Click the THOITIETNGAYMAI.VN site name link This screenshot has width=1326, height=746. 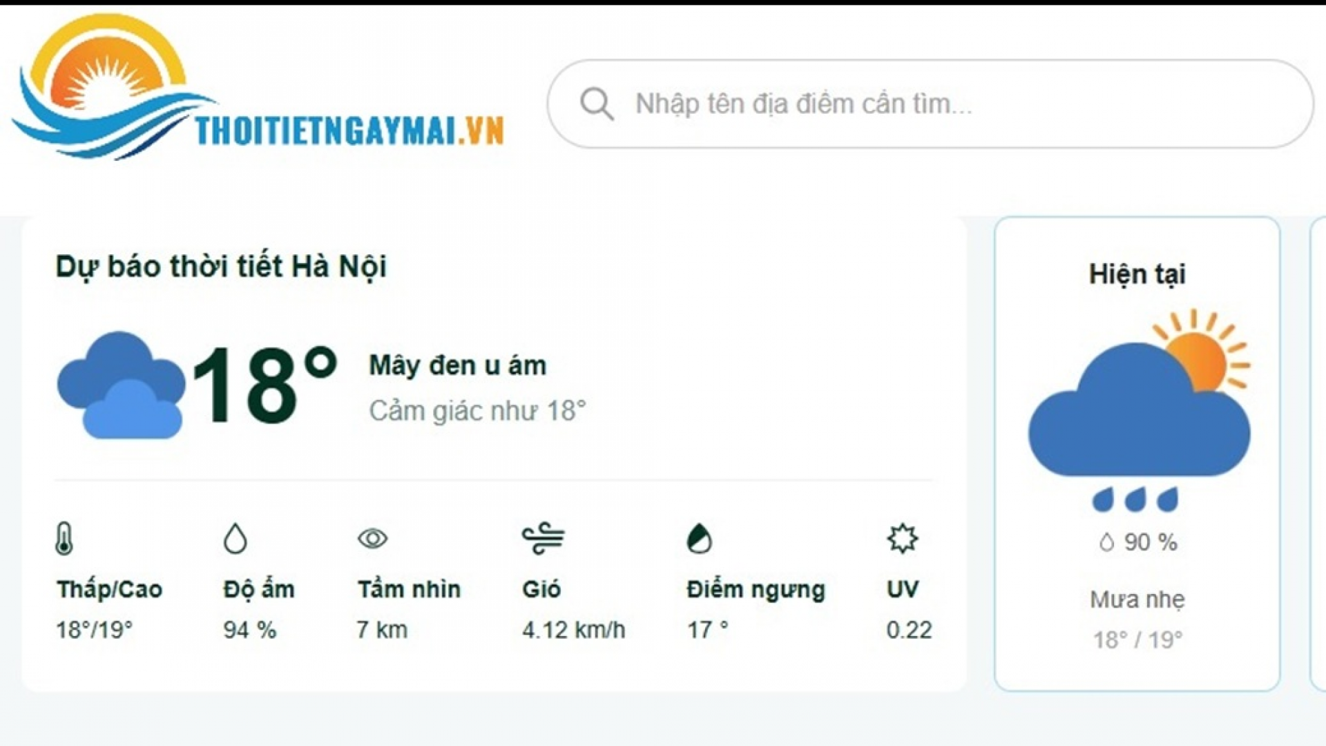pos(349,131)
